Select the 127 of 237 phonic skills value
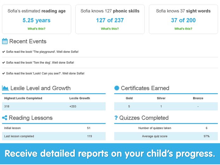This screenshot has width=220, height=165. click(110, 20)
